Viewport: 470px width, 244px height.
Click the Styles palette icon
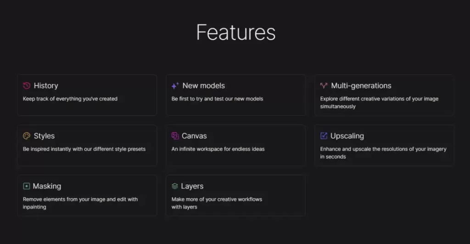tap(27, 136)
